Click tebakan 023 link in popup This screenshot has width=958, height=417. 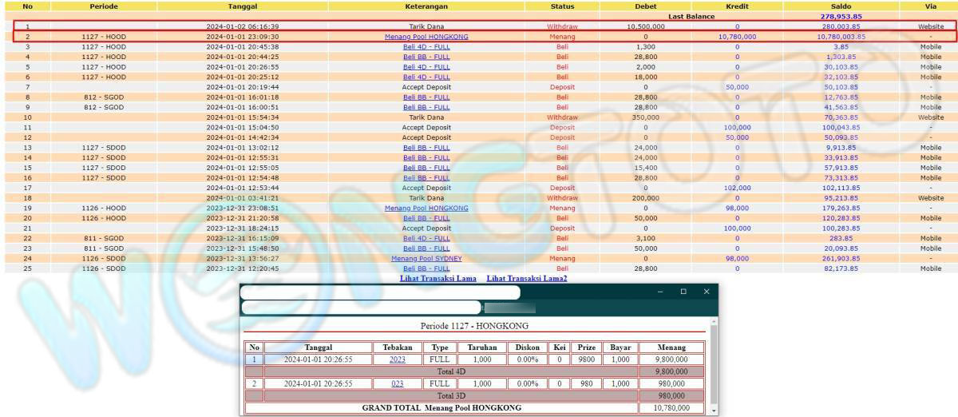tap(397, 383)
